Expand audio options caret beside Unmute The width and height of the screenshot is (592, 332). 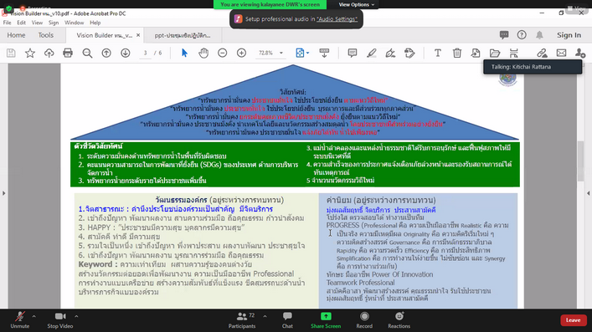pyautogui.click(x=34, y=316)
